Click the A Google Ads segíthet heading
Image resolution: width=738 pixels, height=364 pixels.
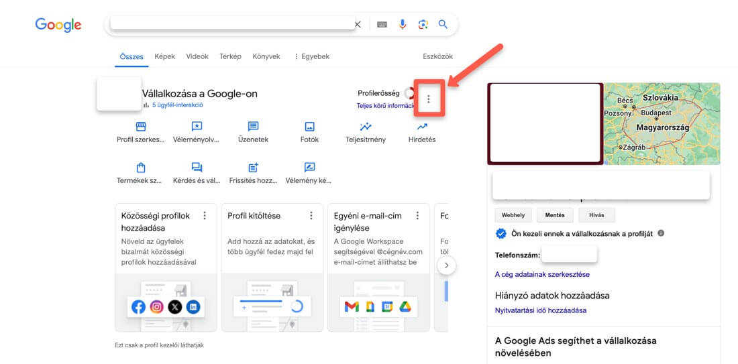[576, 347]
